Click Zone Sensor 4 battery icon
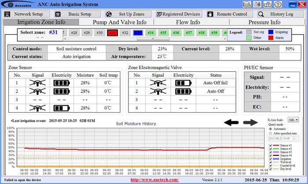The width and height of the screenshot is (308, 184). 62,108
